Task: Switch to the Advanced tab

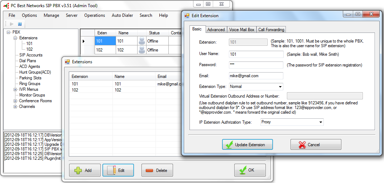Action: tap(216, 30)
